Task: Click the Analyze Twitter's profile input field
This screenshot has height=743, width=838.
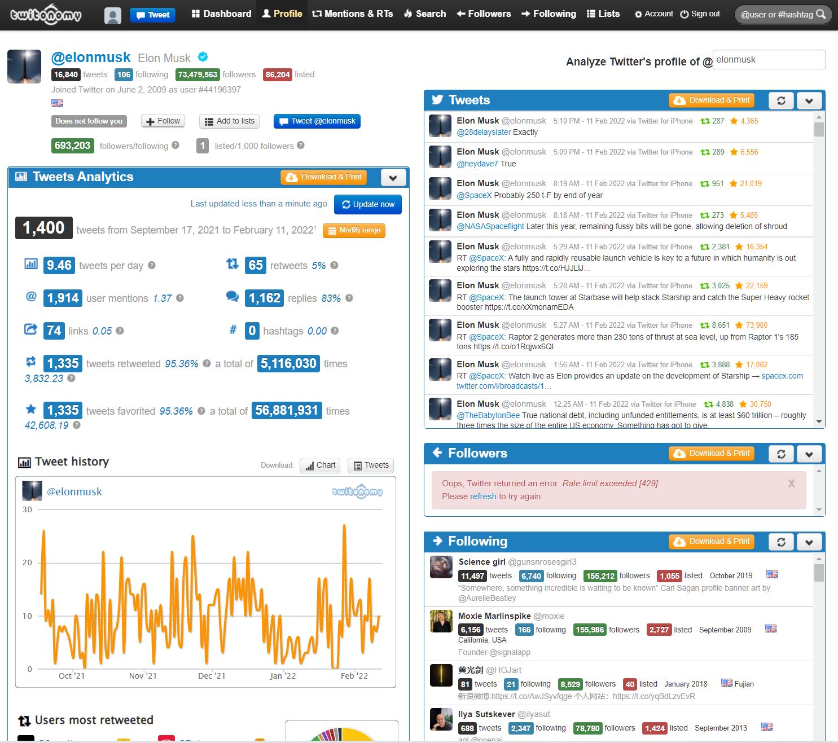Action: 769,60
